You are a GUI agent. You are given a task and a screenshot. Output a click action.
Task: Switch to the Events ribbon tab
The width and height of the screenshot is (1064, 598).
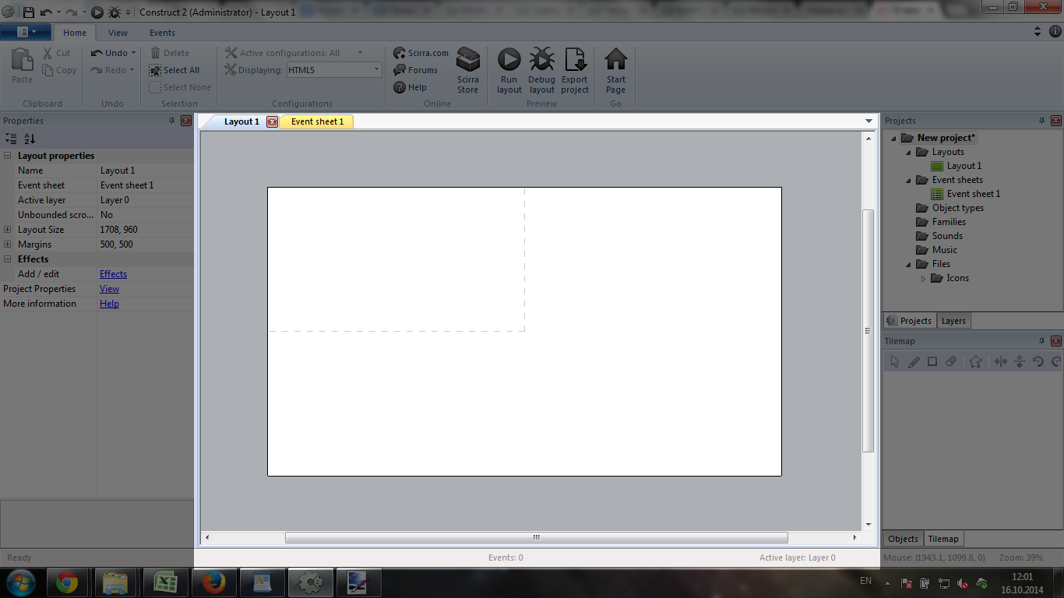163,33
